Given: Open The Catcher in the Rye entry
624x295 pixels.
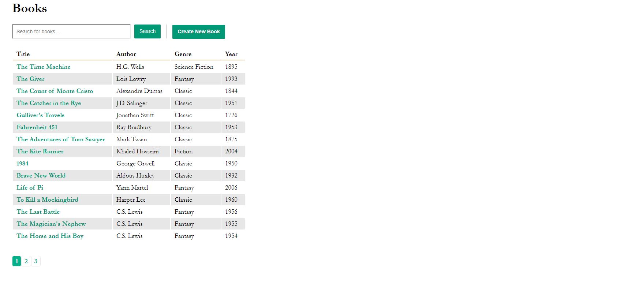Looking at the screenshot, I should 49,103.
